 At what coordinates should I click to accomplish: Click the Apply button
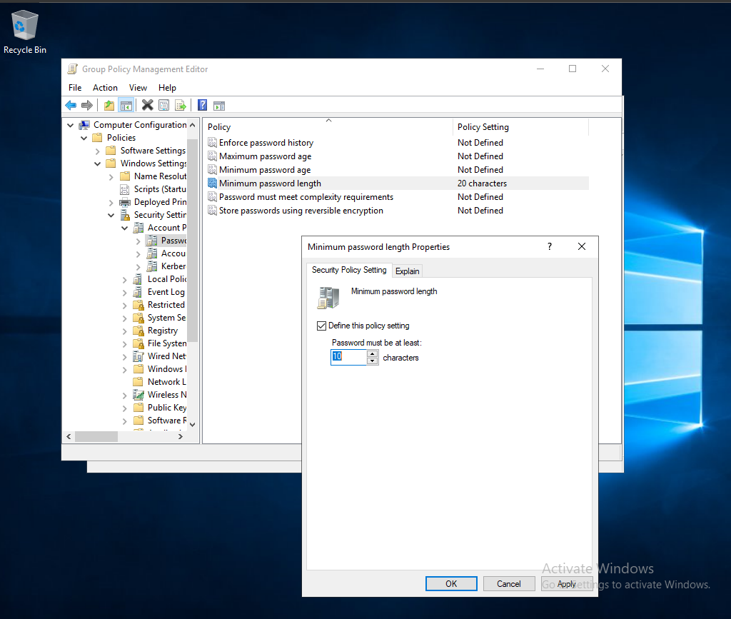[x=566, y=583]
